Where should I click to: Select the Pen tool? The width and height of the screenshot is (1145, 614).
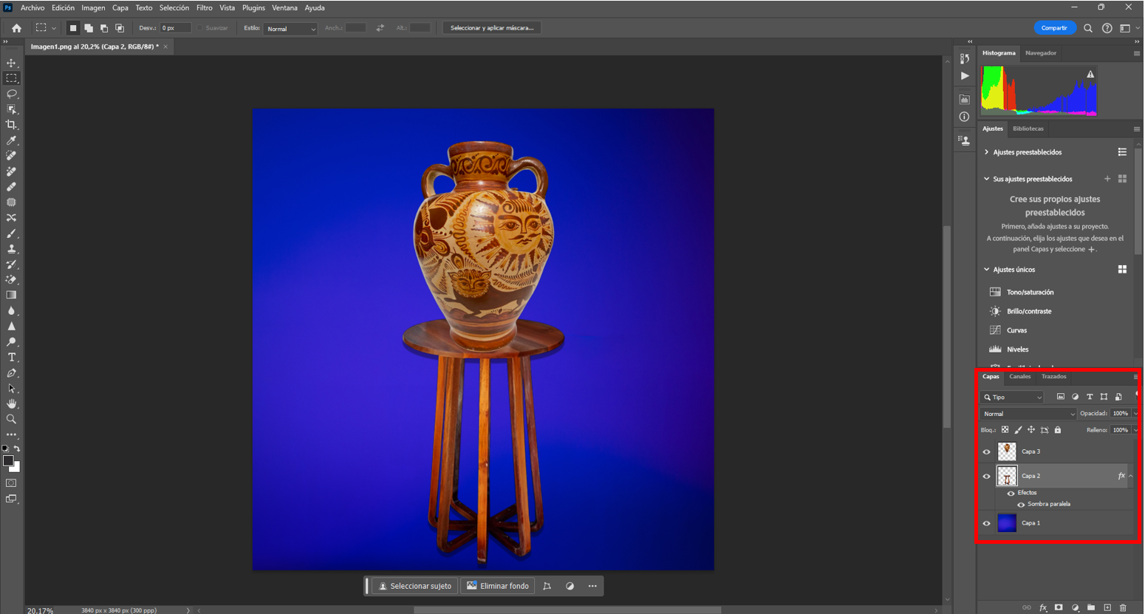click(11, 372)
